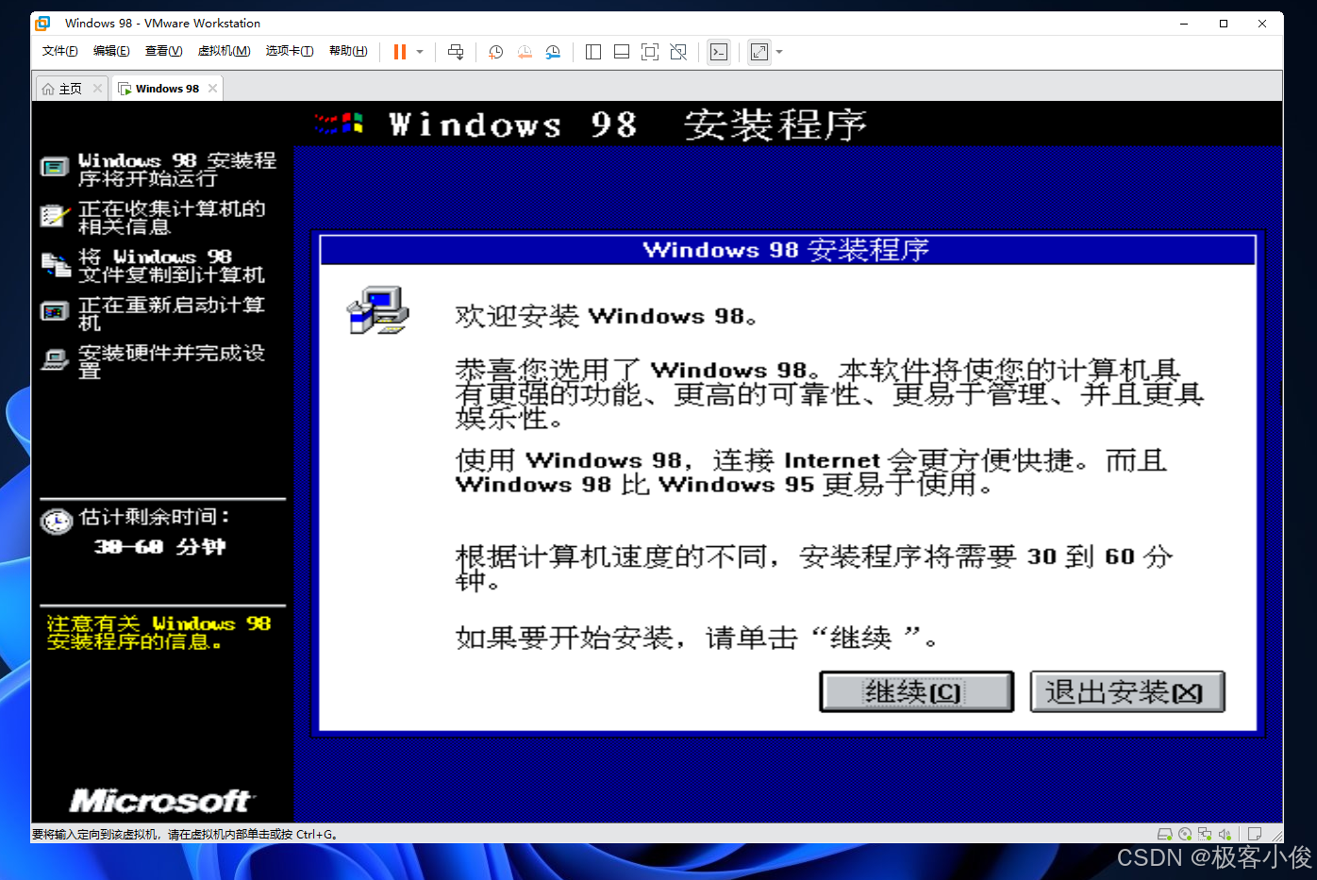Show the console view
The image size is (1317, 880).
719,52
